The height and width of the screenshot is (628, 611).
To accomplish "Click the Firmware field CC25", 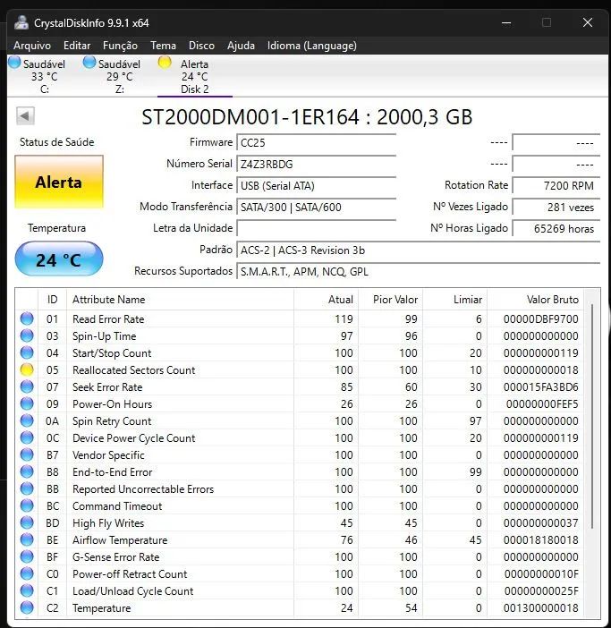I will [317, 142].
